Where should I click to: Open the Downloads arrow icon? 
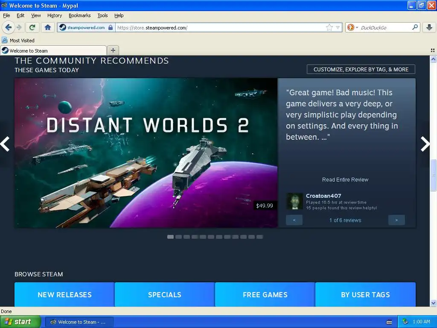coord(429,27)
